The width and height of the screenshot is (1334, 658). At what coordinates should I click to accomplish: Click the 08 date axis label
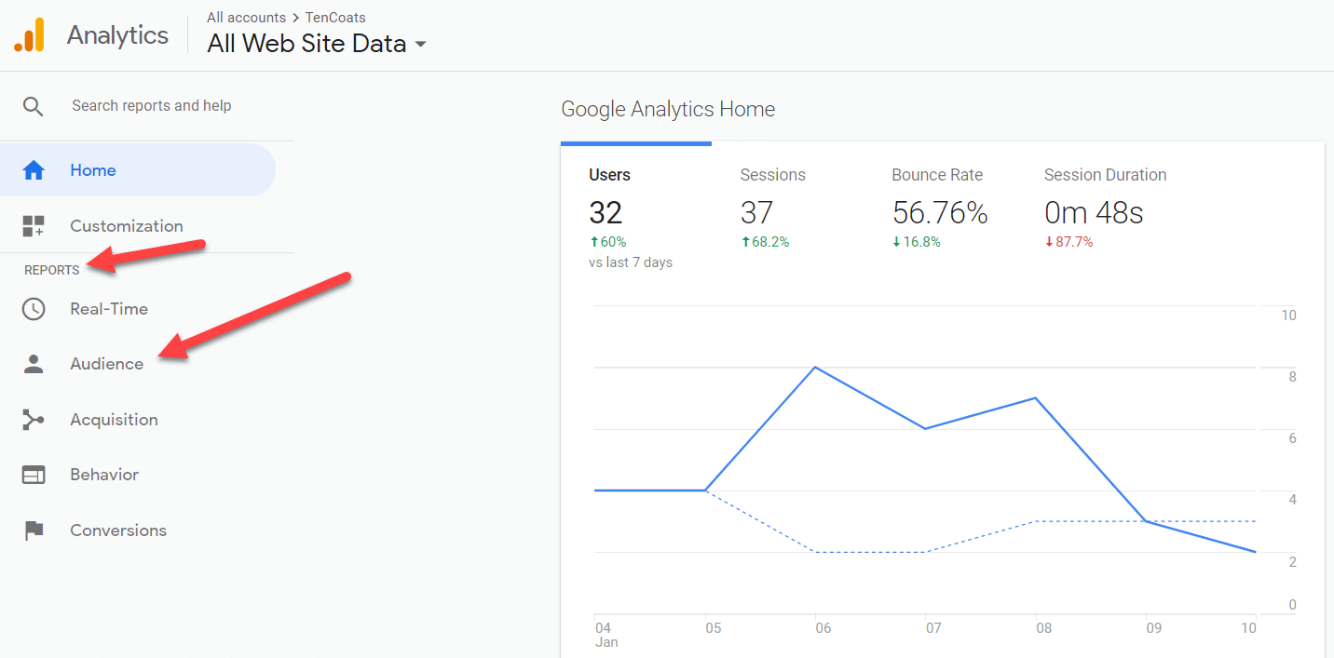coord(1044,628)
